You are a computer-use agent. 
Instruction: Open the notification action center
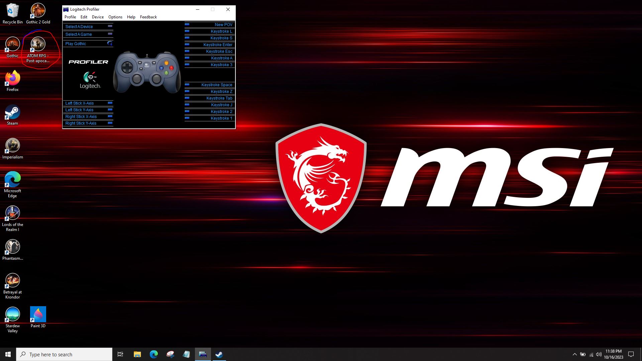coord(631,354)
